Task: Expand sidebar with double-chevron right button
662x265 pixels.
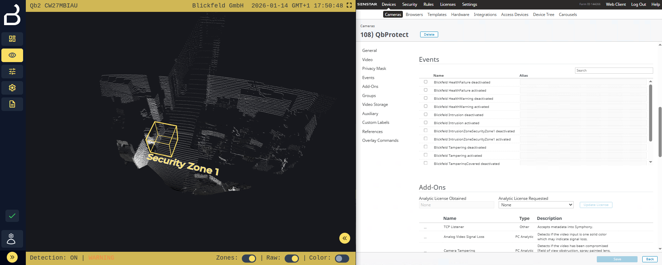Action: pos(12,257)
